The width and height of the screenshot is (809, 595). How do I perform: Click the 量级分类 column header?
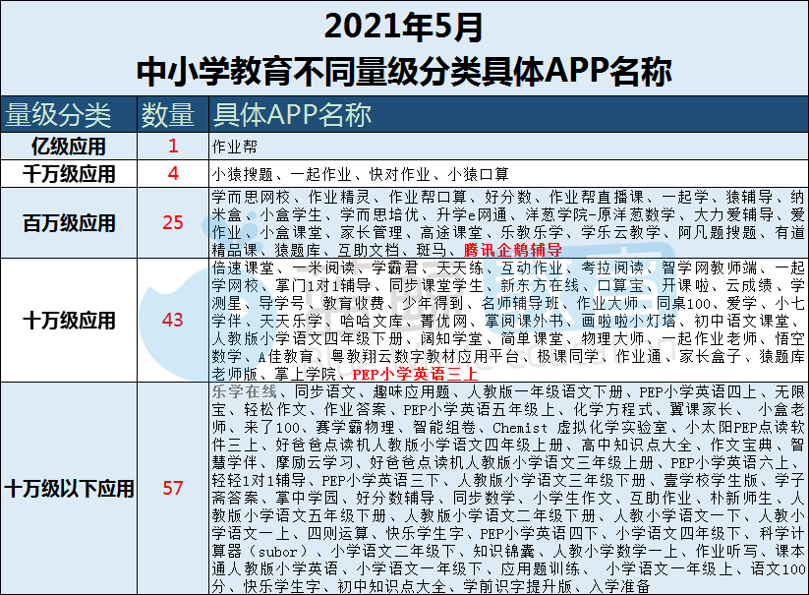coord(59,115)
